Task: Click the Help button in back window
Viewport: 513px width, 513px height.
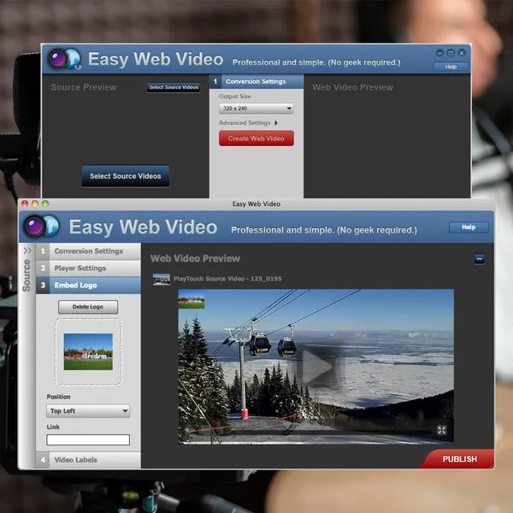Action: [451, 67]
